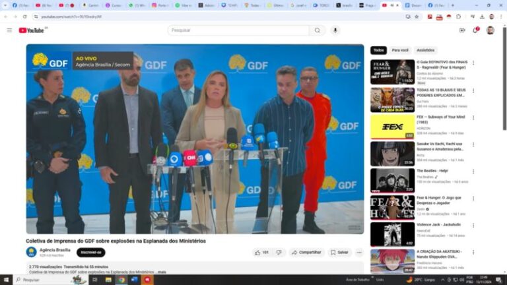Screen dimensions: 507x285
Task: Click the create video icon
Action: pyautogui.click(x=461, y=30)
